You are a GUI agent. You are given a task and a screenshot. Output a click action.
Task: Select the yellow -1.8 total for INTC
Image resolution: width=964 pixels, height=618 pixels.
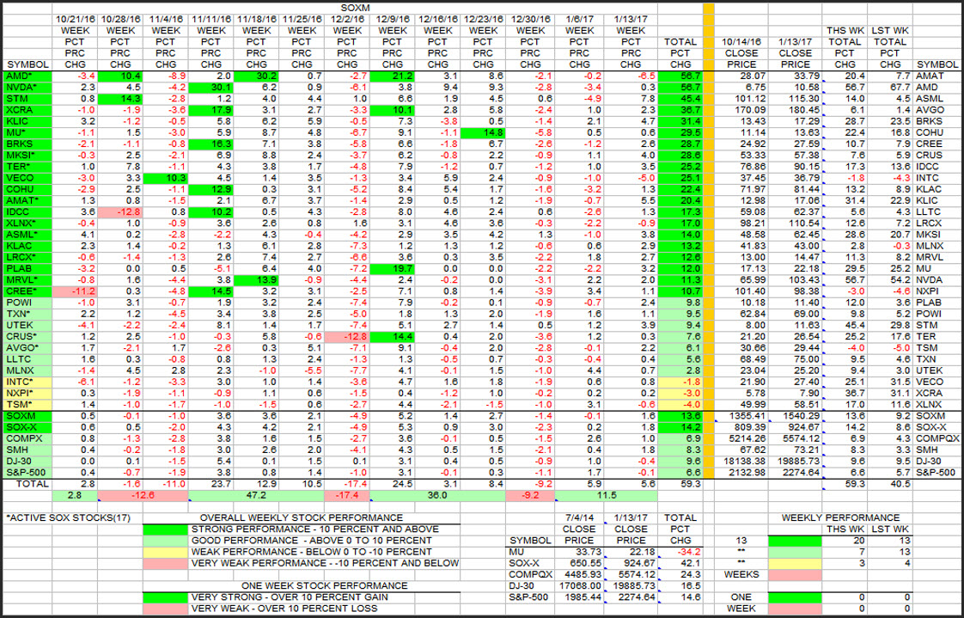(680, 382)
